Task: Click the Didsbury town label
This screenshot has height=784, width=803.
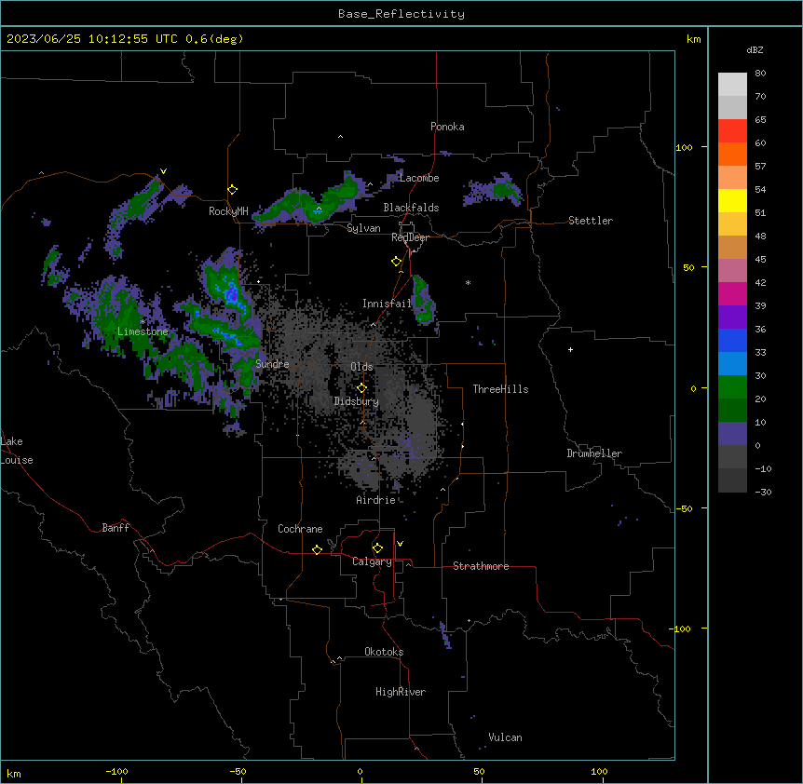Action: (x=357, y=401)
